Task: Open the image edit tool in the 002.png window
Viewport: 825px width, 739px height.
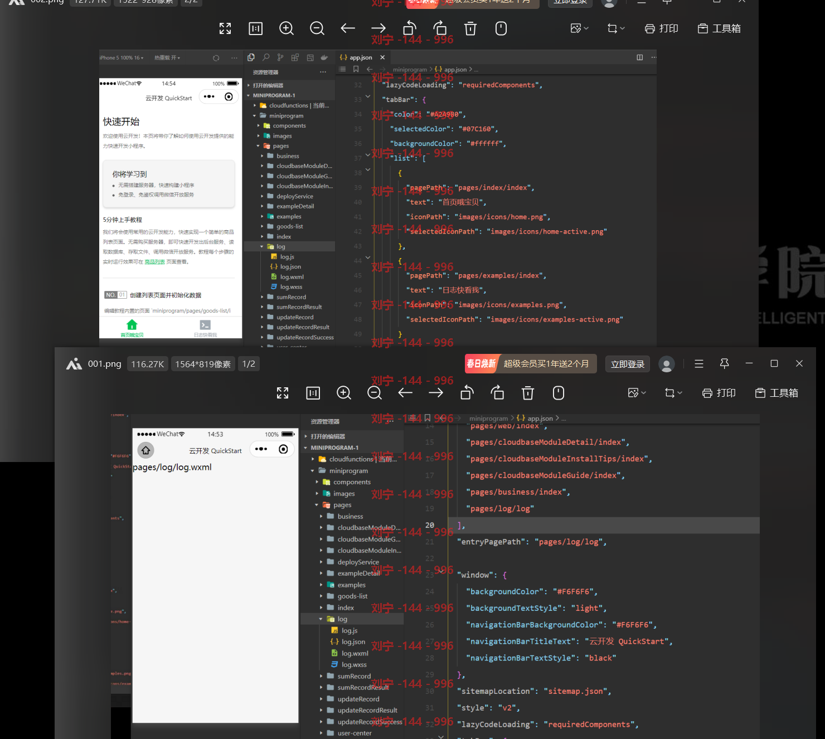Action: click(576, 28)
